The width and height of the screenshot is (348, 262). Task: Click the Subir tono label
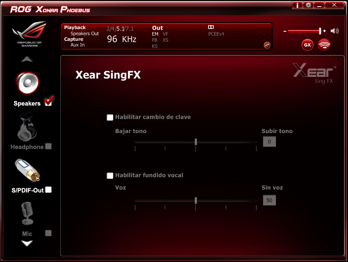[x=277, y=131]
